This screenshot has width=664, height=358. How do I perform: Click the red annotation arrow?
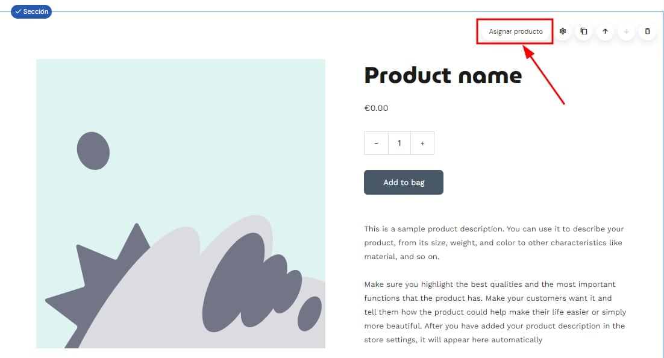(x=545, y=75)
